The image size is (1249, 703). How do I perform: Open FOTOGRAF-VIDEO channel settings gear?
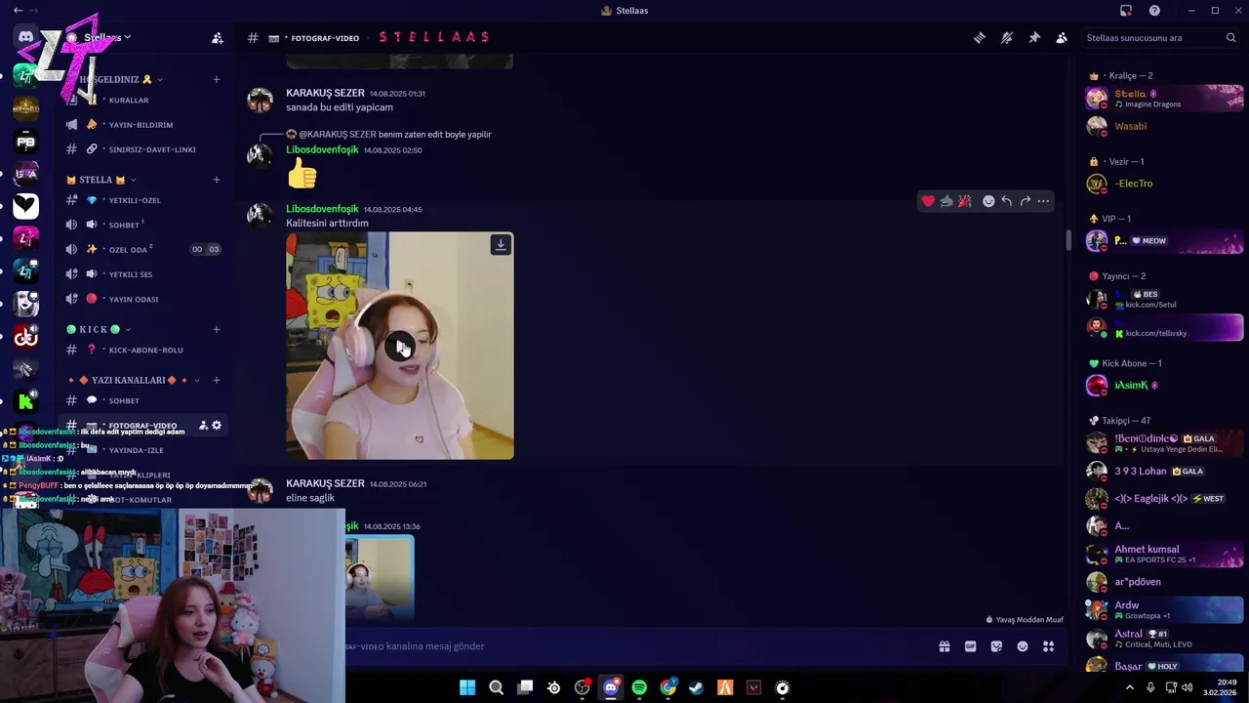(217, 426)
